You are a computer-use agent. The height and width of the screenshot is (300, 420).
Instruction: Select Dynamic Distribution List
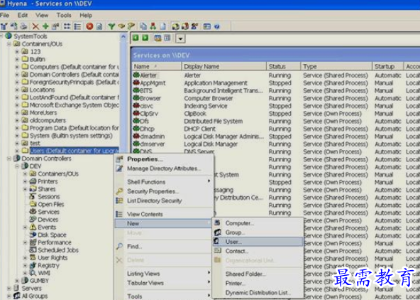pos(258,292)
